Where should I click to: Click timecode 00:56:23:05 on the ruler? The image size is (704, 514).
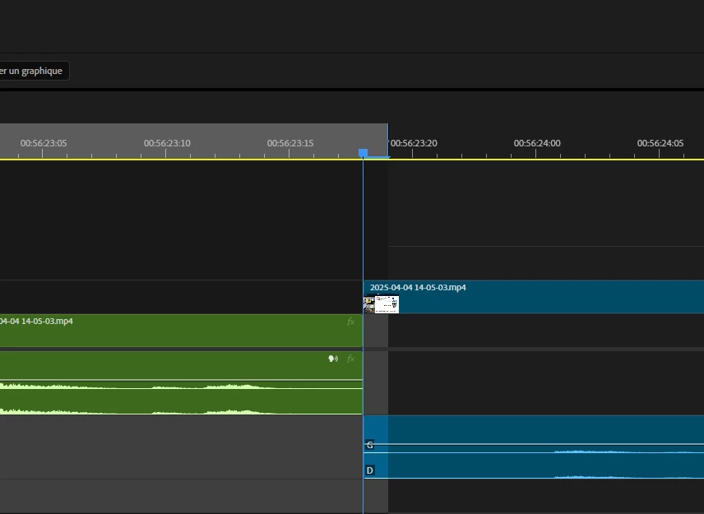click(x=44, y=143)
